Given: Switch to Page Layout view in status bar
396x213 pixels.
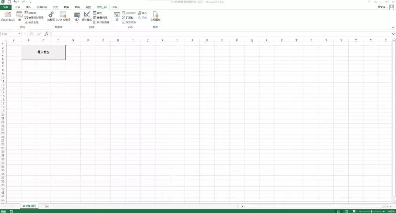Looking at the screenshot, I should [x=346, y=211].
